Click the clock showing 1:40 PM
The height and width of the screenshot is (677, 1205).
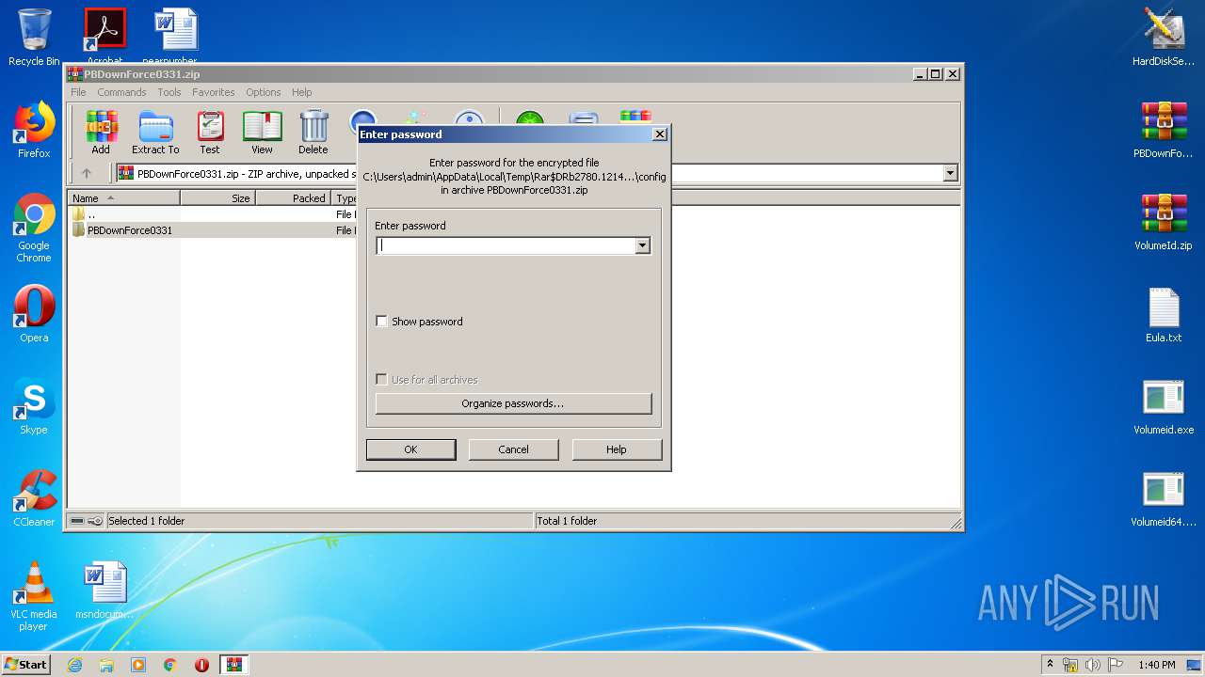click(x=1157, y=665)
